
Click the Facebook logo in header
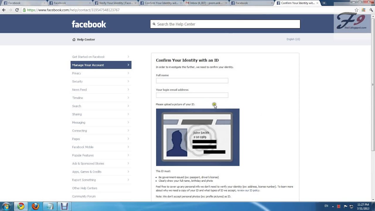(x=89, y=24)
